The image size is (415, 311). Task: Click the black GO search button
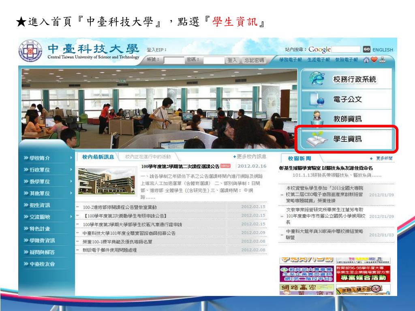click(x=366, y=49)
